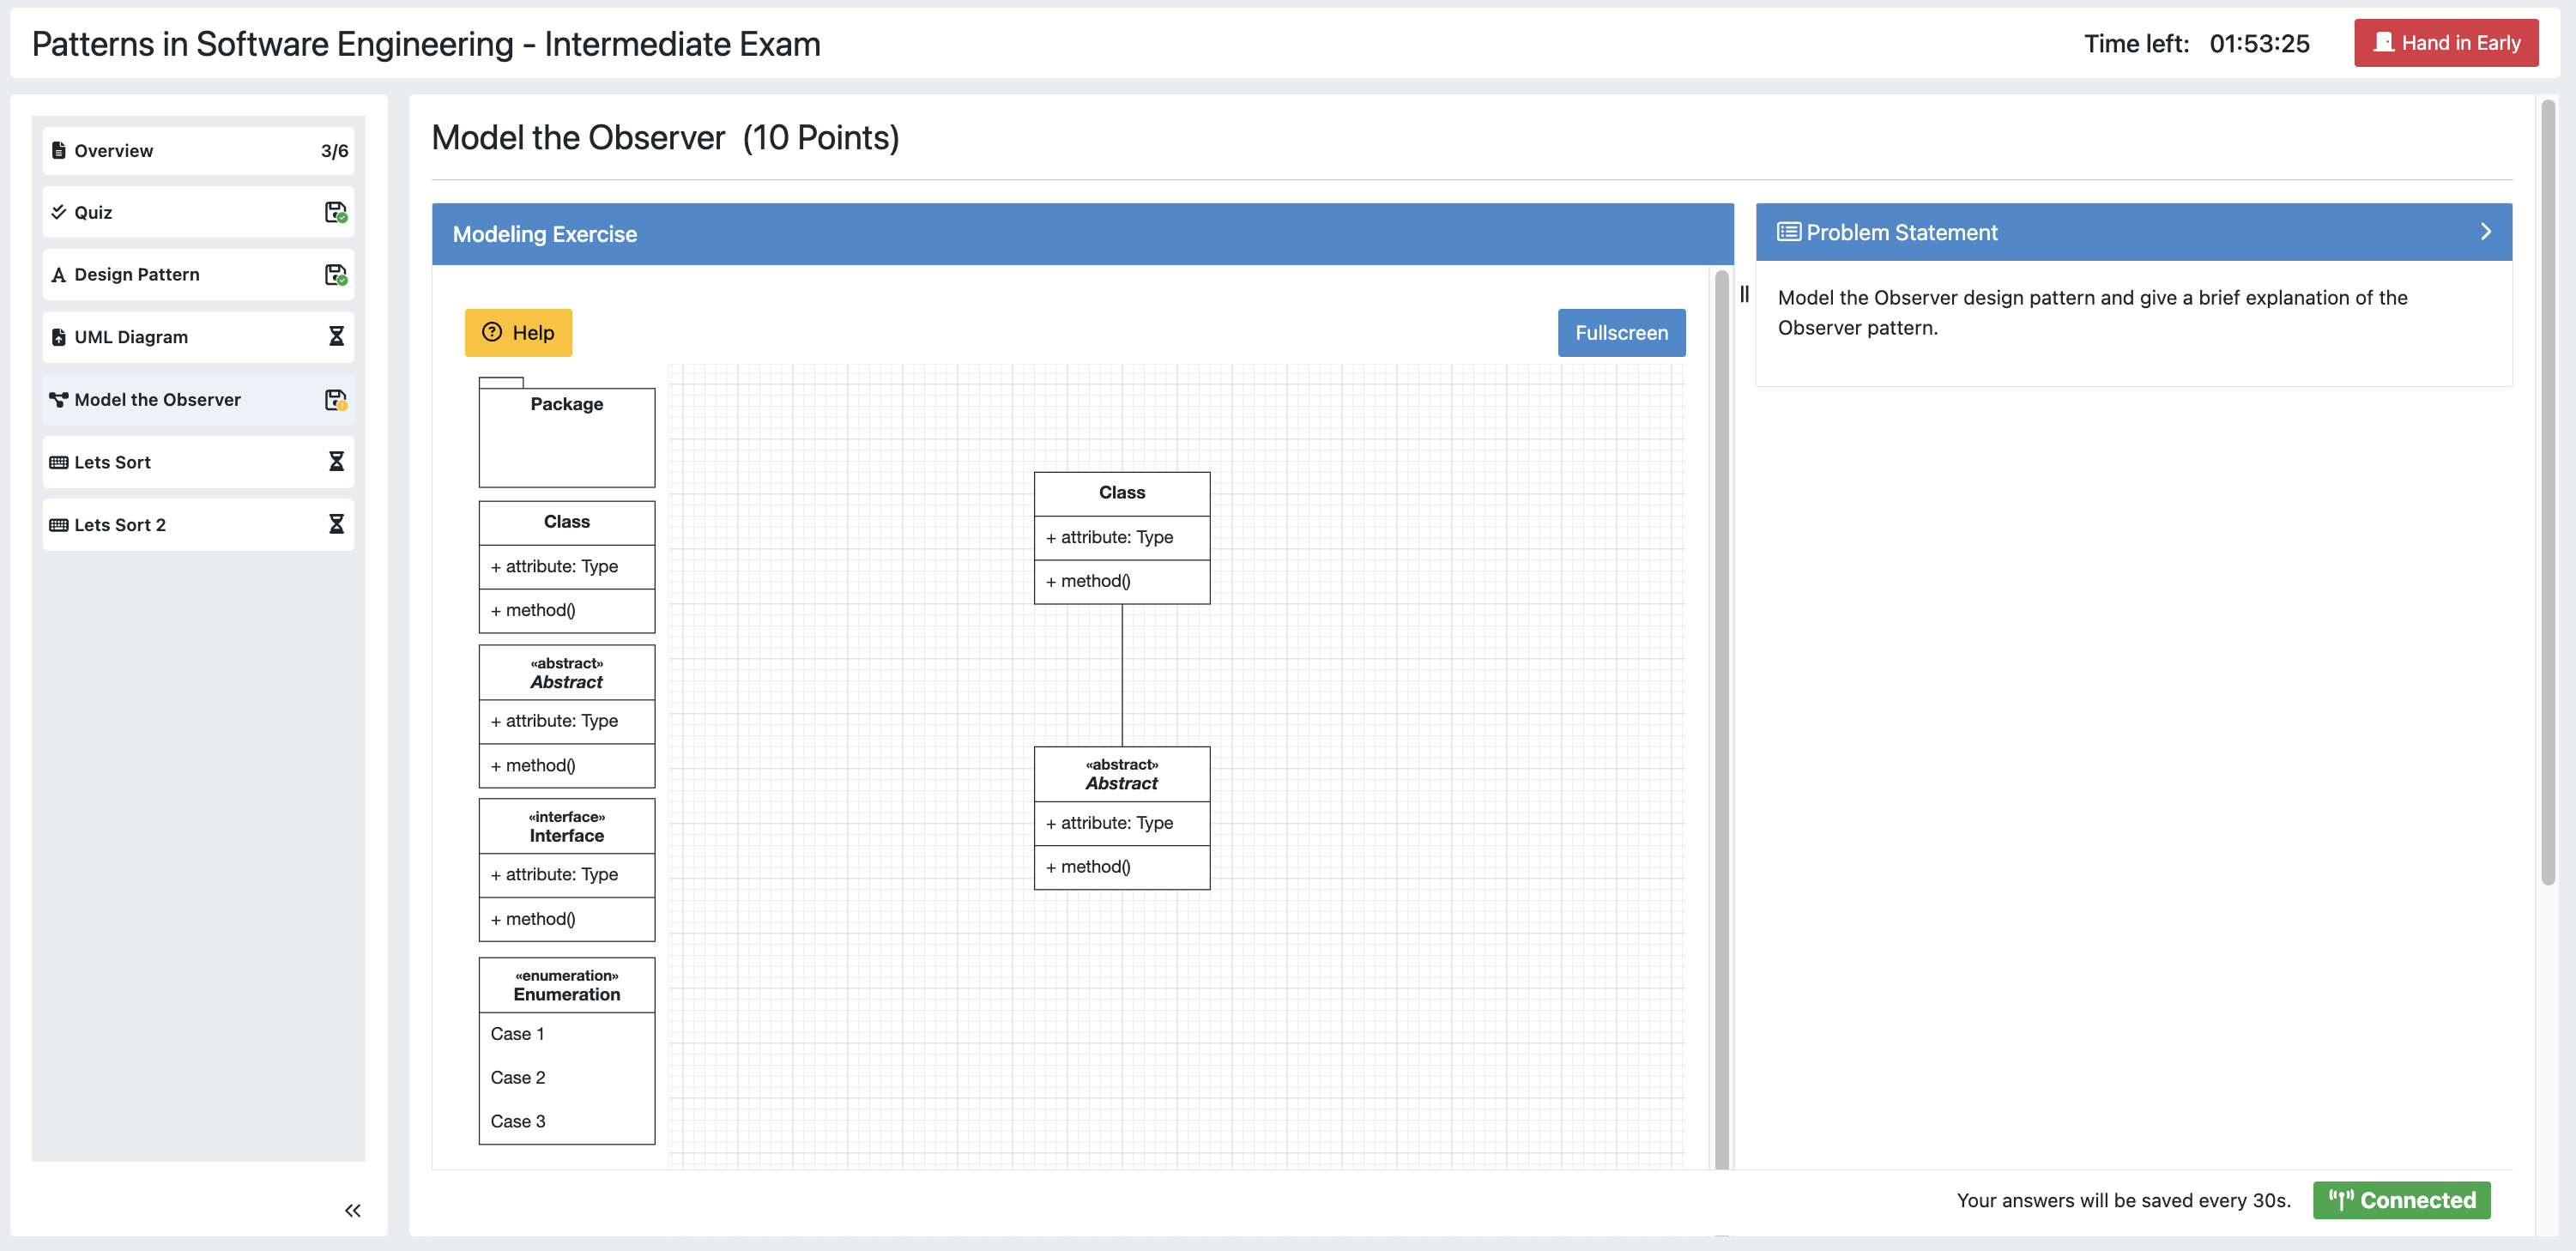Select the Abstract palette element
Image resolution: width=2576 pixels, height=1251 pixels.
[567, 716]
